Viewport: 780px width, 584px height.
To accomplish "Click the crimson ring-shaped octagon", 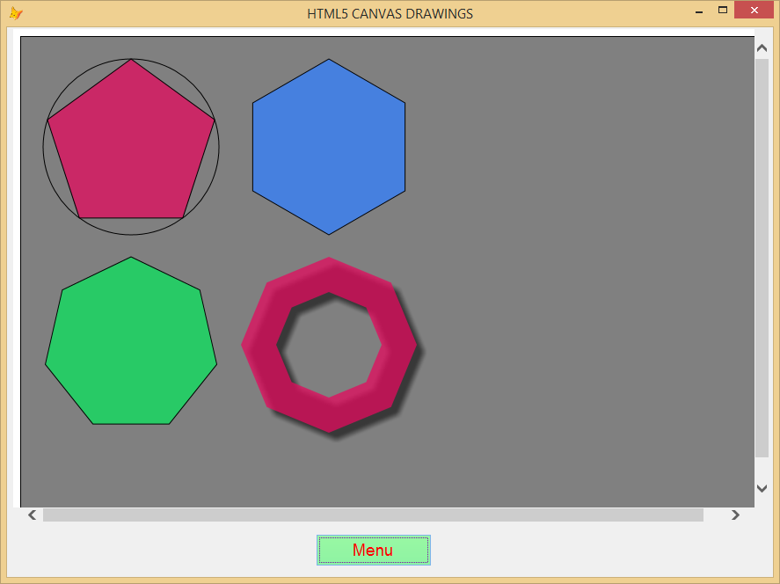I will 330,277.
